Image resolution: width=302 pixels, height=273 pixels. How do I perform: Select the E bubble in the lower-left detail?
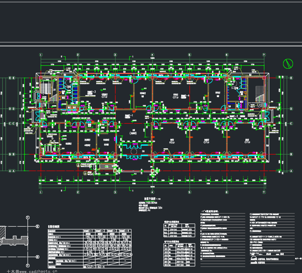37,226
